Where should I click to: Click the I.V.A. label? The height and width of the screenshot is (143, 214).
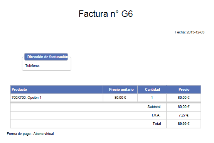(x=156, y=115)
